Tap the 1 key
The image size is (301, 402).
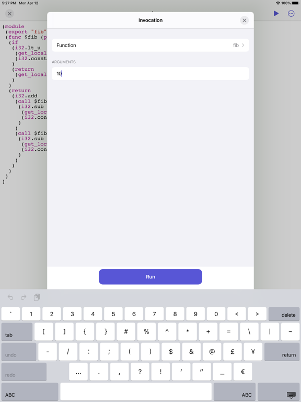point(31,314)
